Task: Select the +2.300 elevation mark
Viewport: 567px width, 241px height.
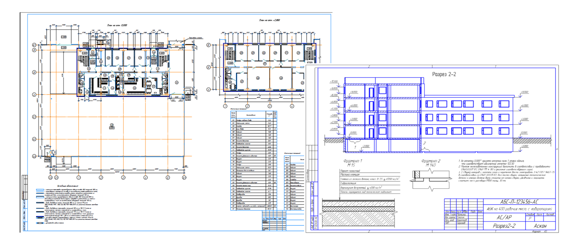Action: click(334, 122)
